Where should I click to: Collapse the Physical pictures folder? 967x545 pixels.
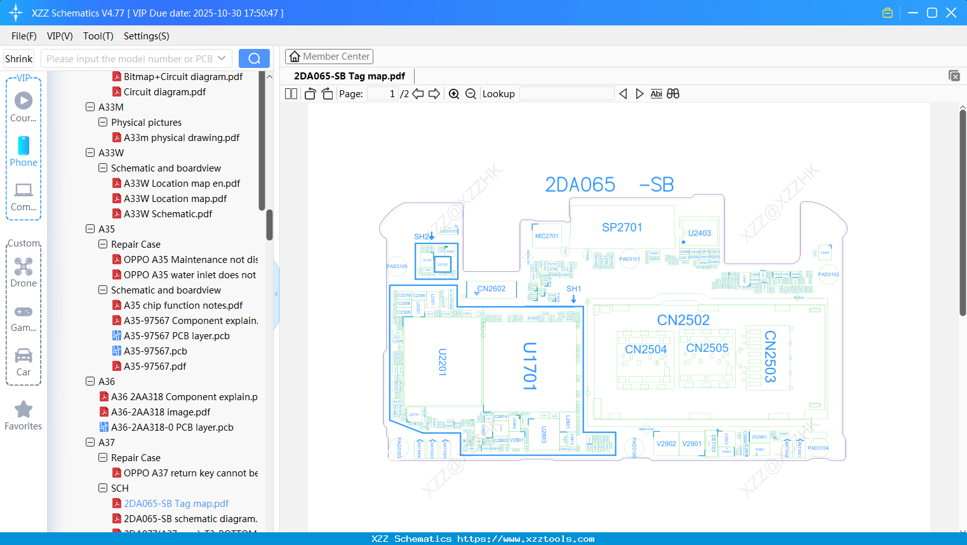pos(103,122)
